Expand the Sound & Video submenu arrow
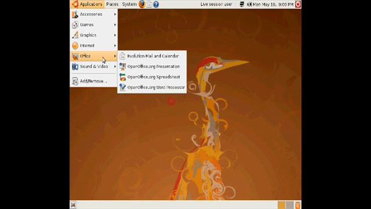 pyautogui.click(x=115, y=66)
